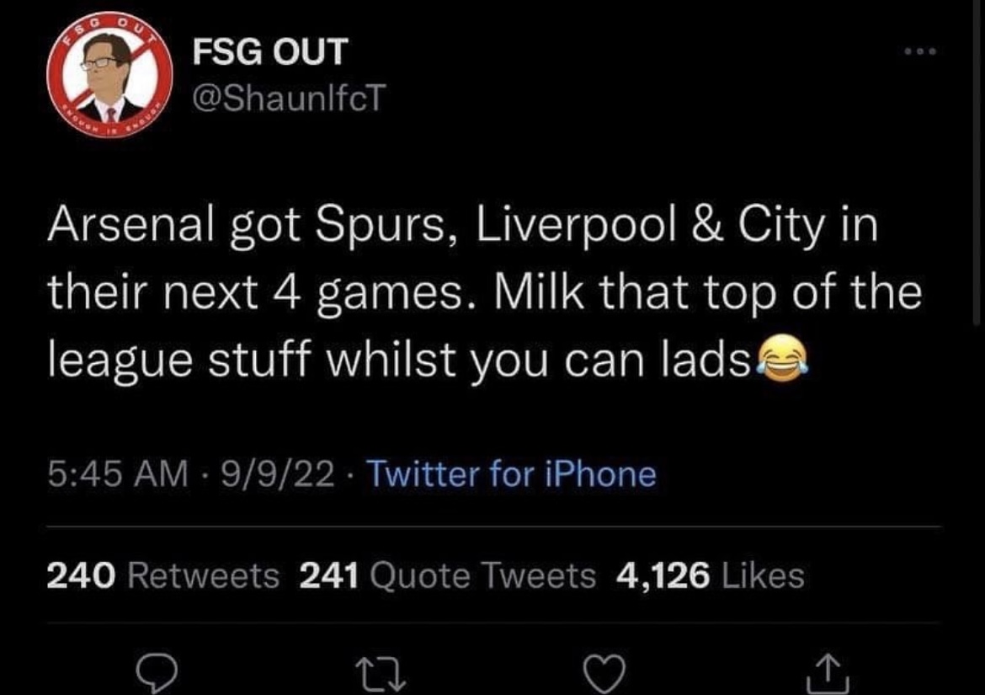Open the three-dot more options menu

[919, 51]
